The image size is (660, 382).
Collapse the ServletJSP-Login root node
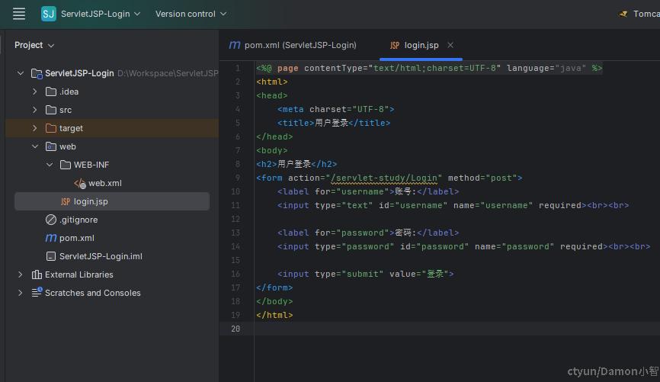[x=21, y=73]
